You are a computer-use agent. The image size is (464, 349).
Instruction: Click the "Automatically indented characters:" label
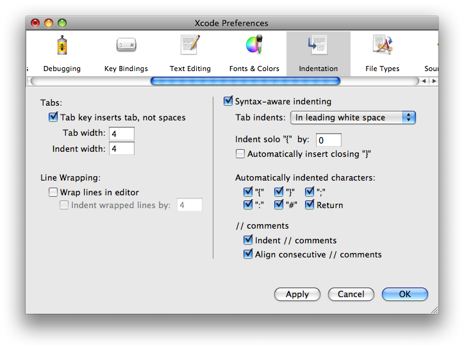[x=305, y=177]
